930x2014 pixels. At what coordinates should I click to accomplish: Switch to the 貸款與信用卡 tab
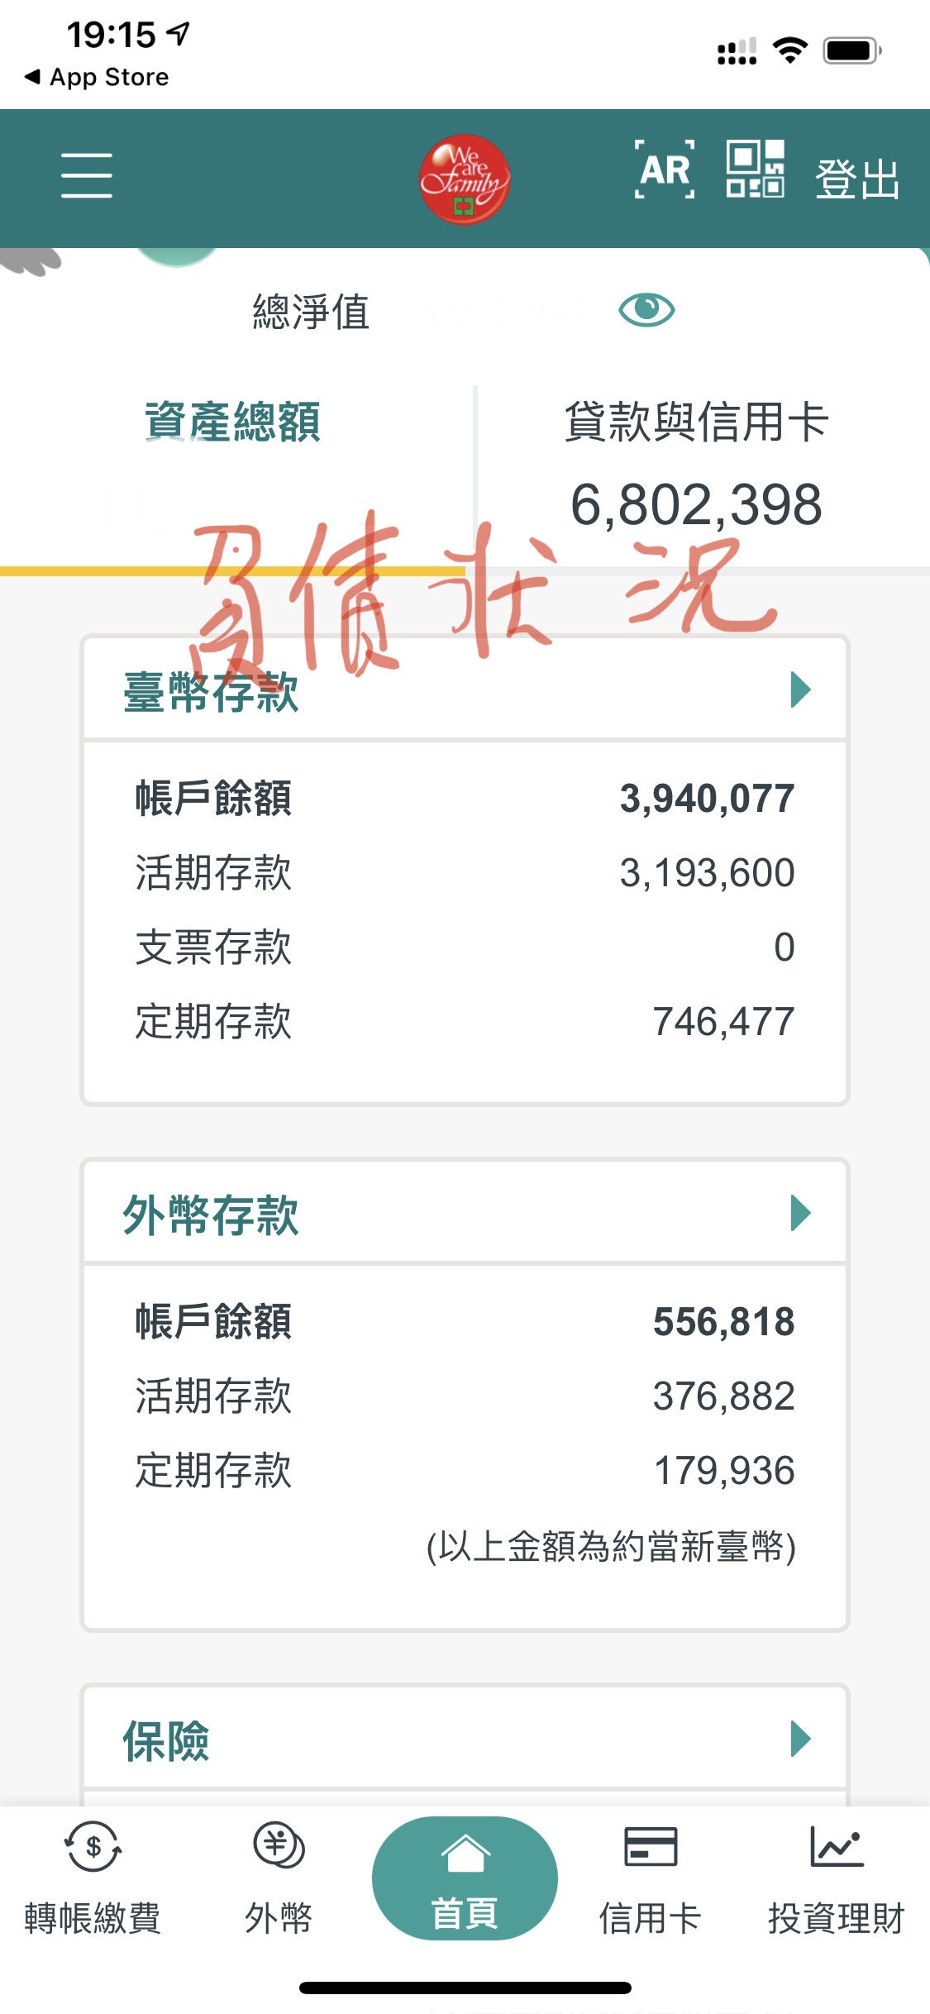tap(696, 422)
